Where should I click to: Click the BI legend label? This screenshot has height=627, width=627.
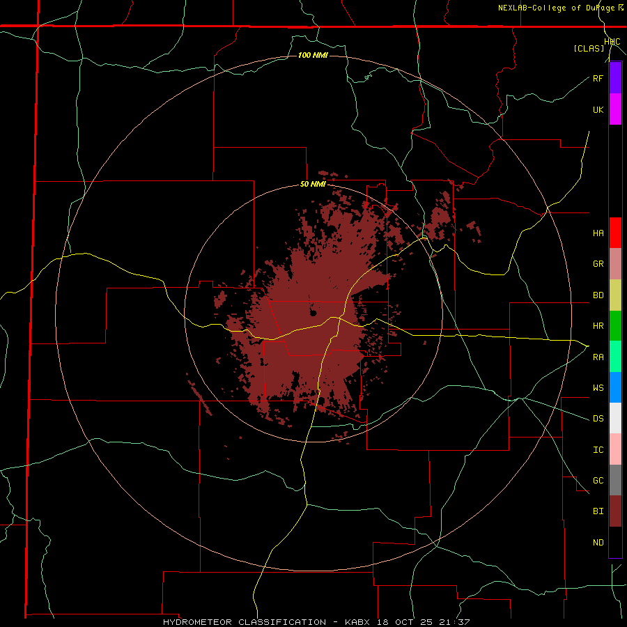click(x=598, y=511)
